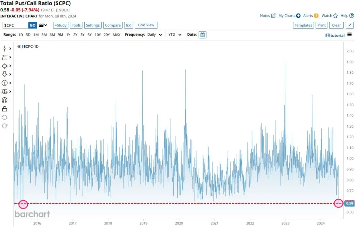Toggle the lock drawings padlock icon
The image size is (357, 227).
(4, 109)
